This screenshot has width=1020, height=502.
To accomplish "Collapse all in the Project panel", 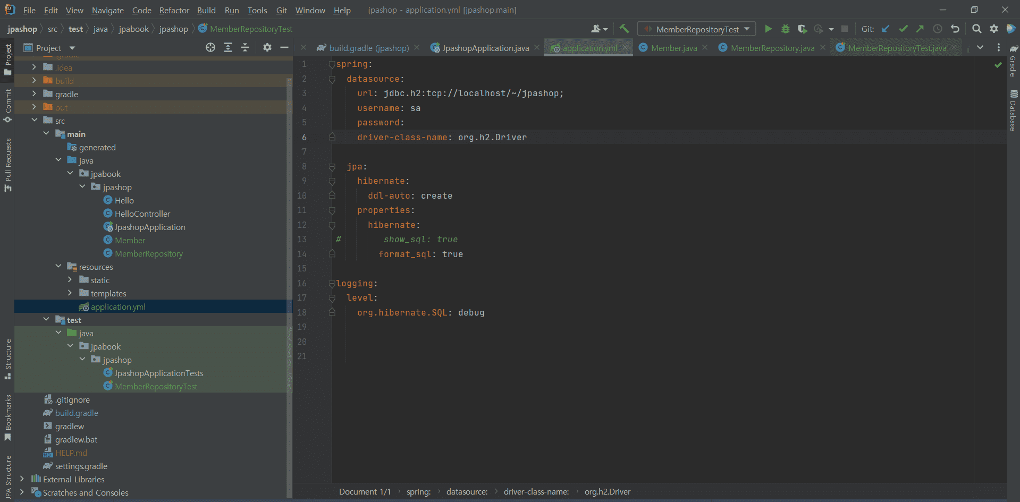I will pos(245,48).
